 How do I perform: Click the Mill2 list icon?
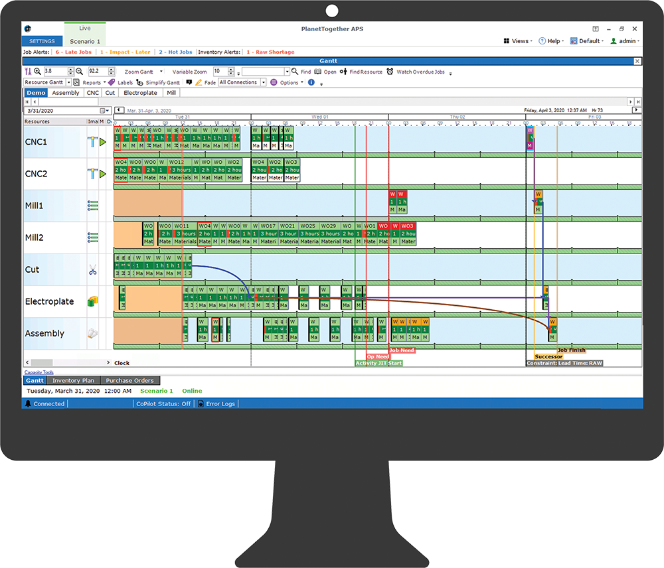[93, 238]
